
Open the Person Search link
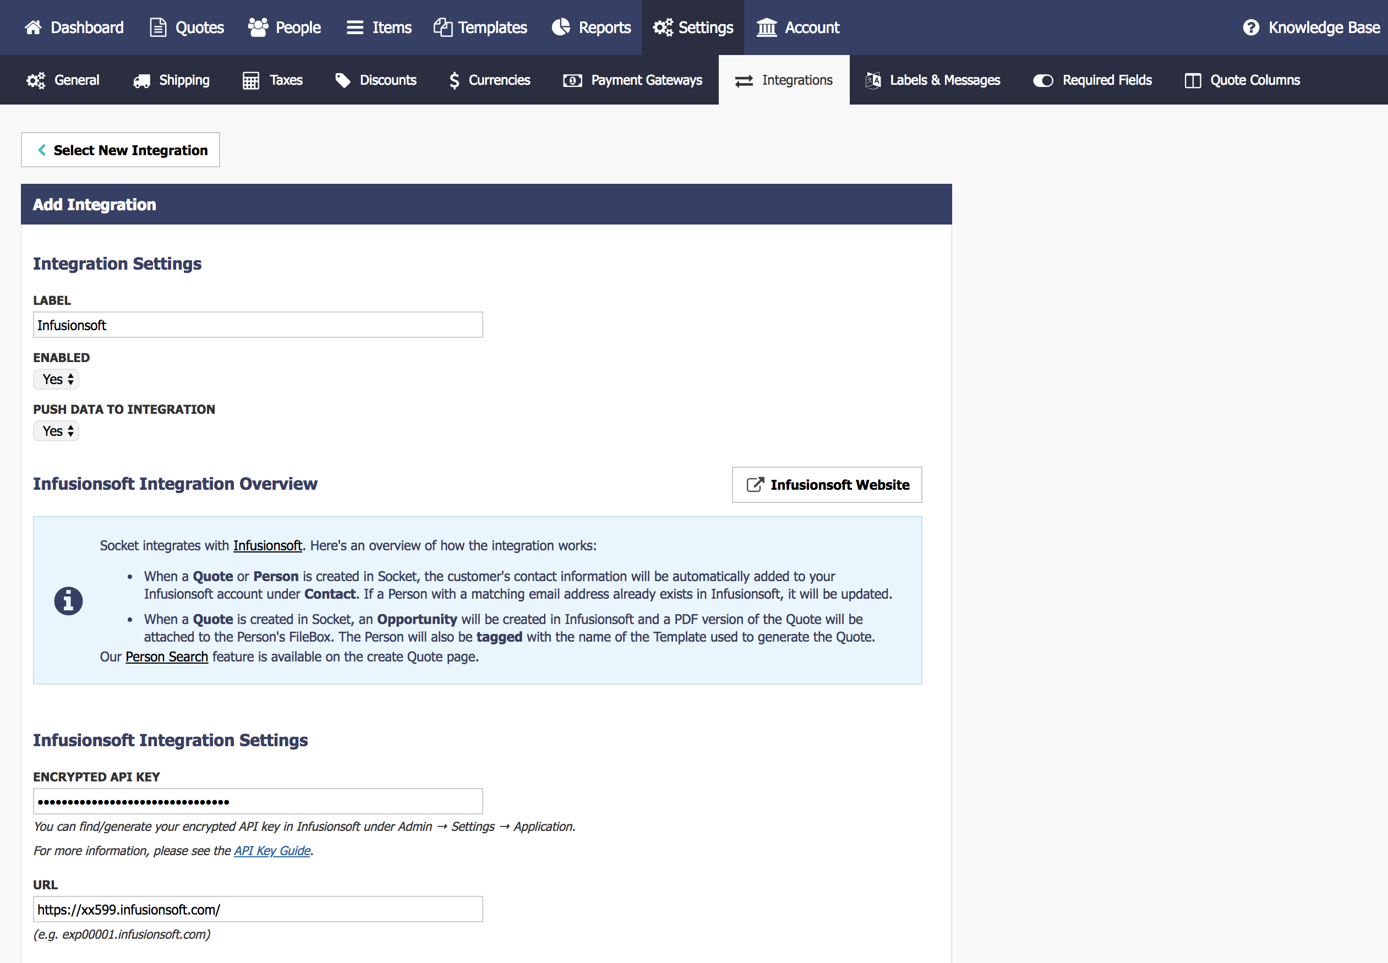pyautogui.click(x=167, y=656)
